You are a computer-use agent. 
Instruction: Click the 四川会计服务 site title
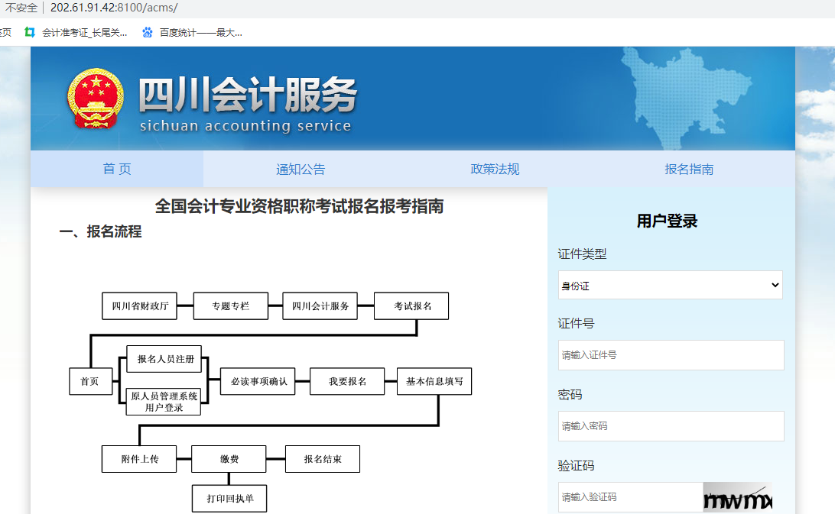point(247,97)
